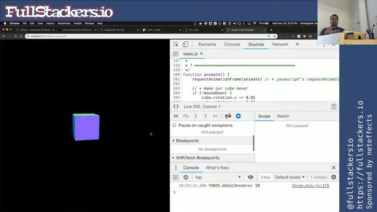Click the '1 hidden' messages indicator
The width and height of the screenshot is (377, 212).
319,177
